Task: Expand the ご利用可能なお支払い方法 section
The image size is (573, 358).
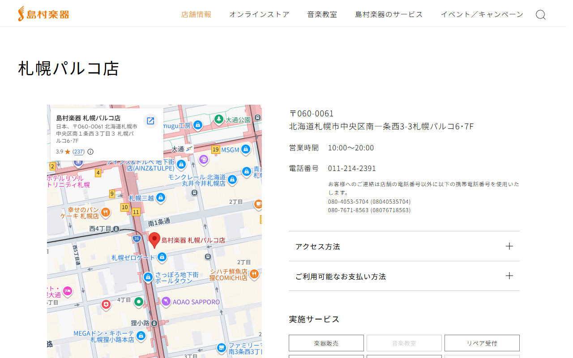Action: [404, 276]
